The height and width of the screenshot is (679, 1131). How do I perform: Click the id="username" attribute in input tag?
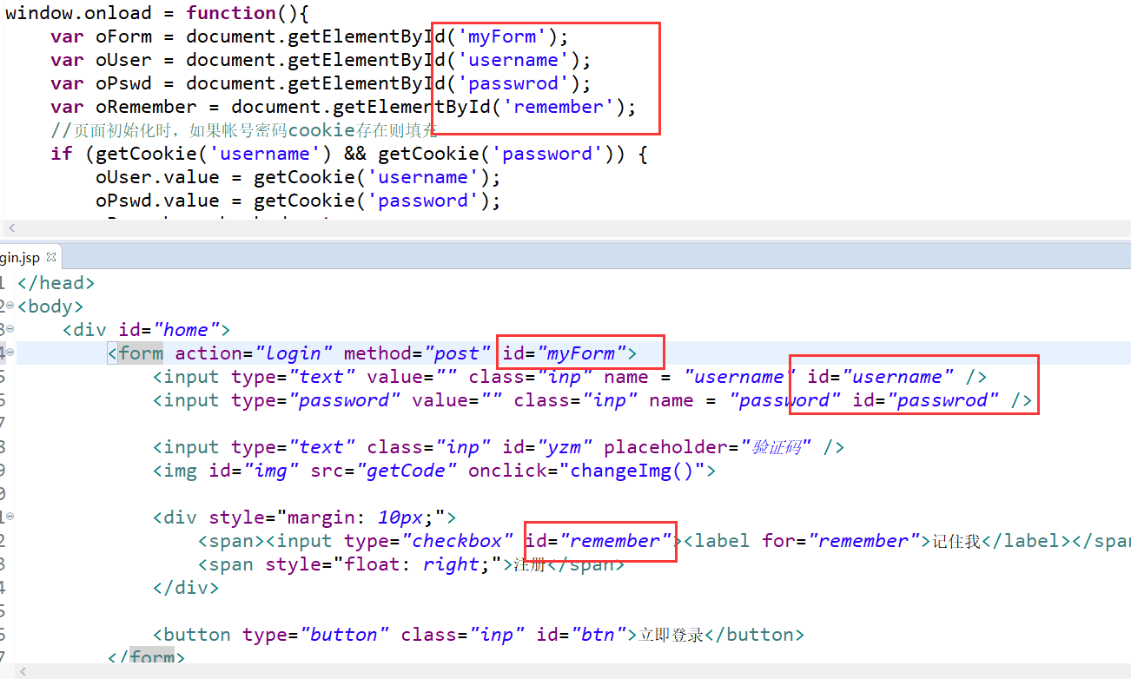[880, 377]
